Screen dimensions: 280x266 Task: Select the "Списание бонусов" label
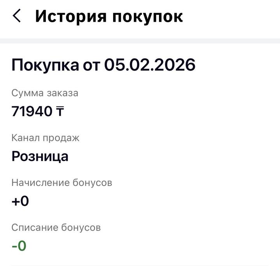(56, 228)
